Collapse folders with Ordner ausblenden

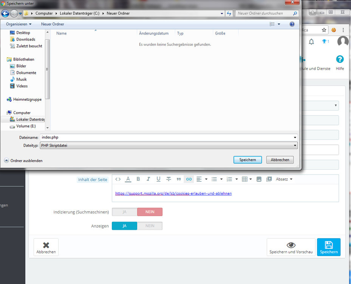[23, 161]
